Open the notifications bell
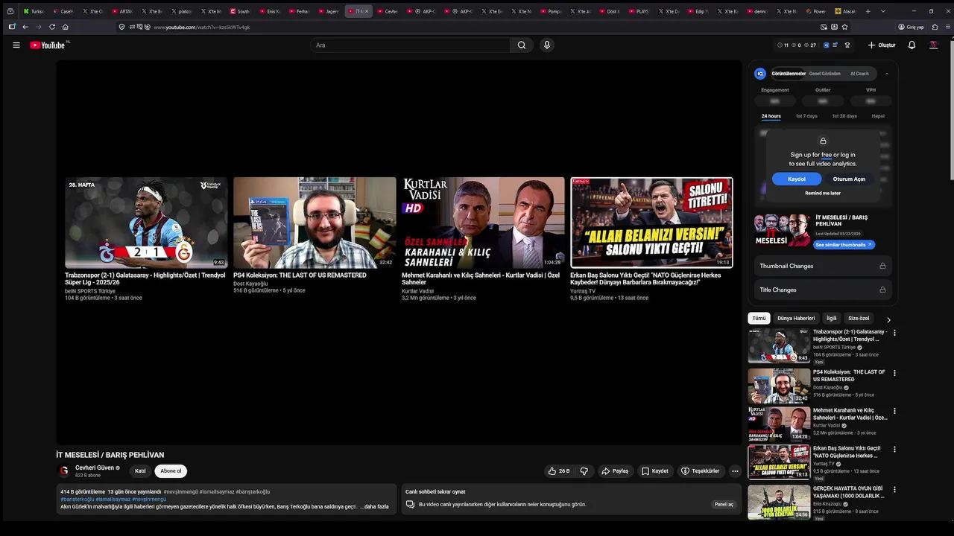Viewport: 954px width, 536px height. [x=912, y=45]
